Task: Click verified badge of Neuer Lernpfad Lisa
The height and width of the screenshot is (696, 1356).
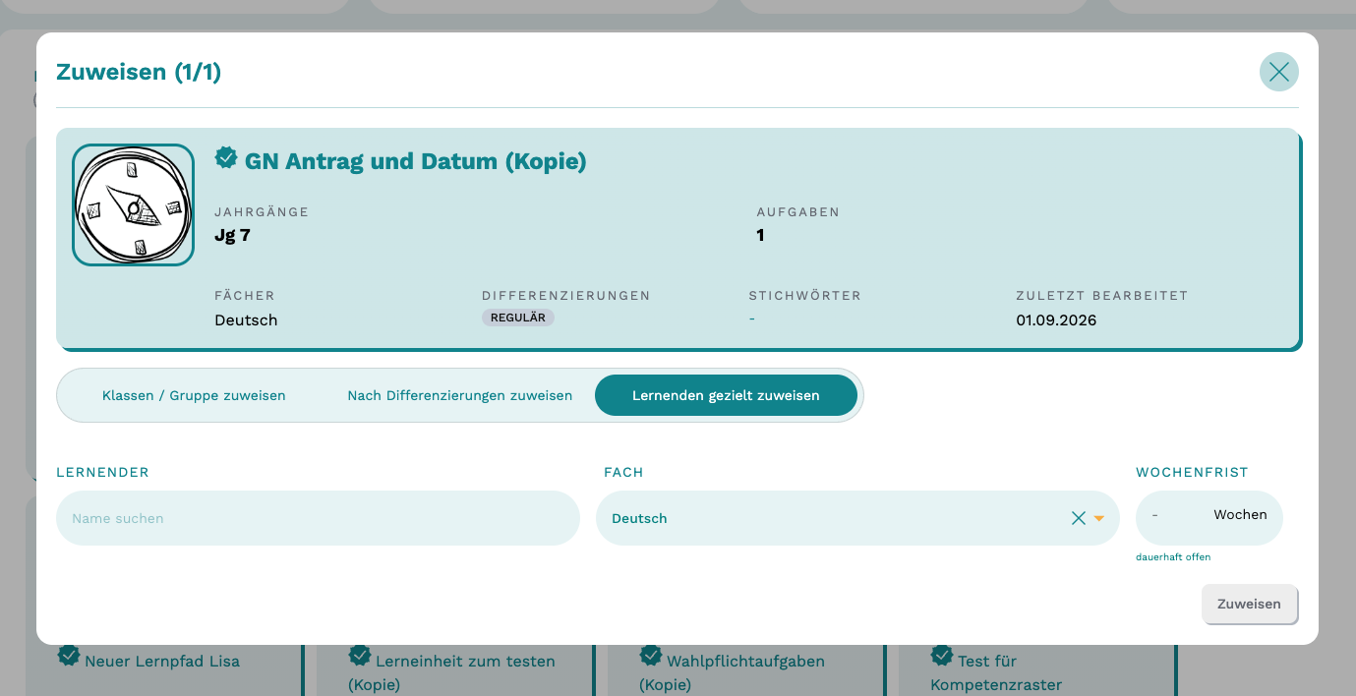Action: click(68, 656)
